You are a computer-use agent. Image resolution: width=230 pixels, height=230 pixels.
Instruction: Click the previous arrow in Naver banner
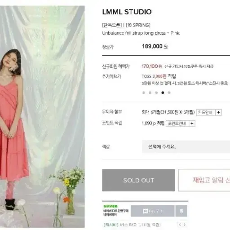(180, 225)
